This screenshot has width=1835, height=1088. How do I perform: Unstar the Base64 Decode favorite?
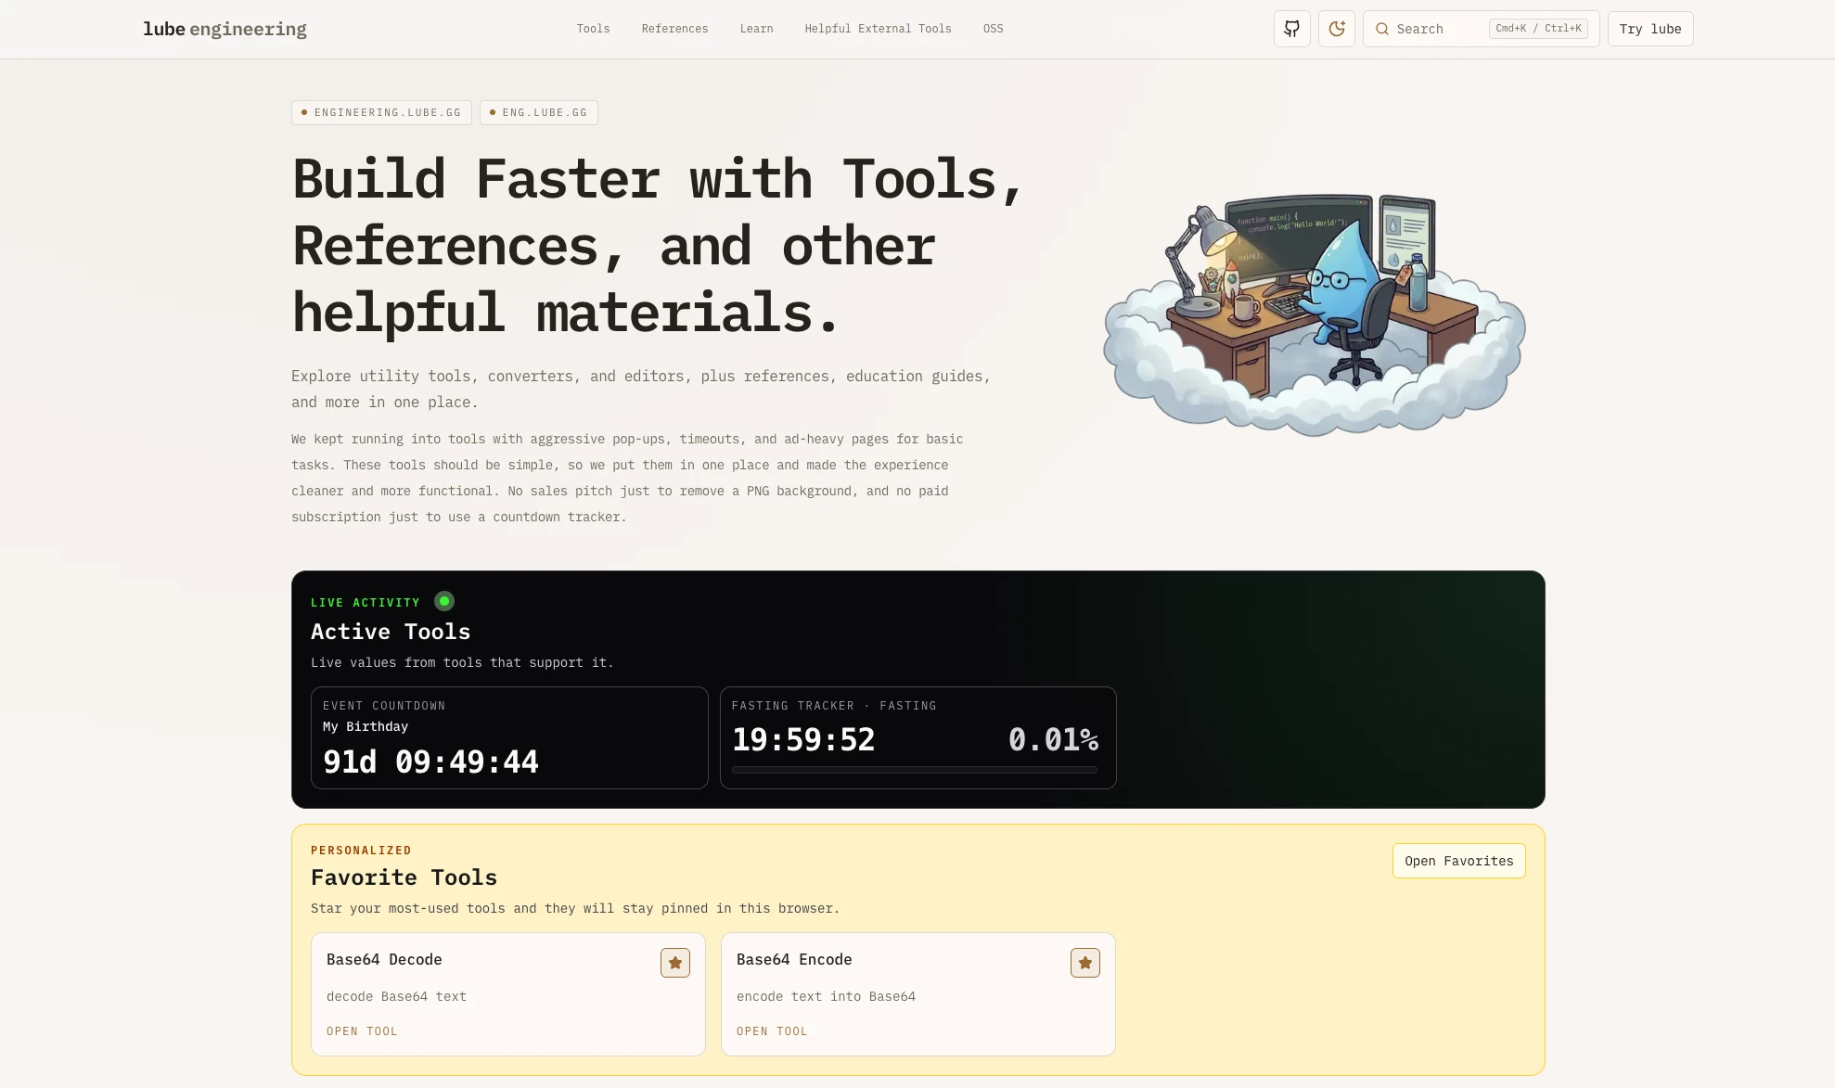tap(674, 963)
